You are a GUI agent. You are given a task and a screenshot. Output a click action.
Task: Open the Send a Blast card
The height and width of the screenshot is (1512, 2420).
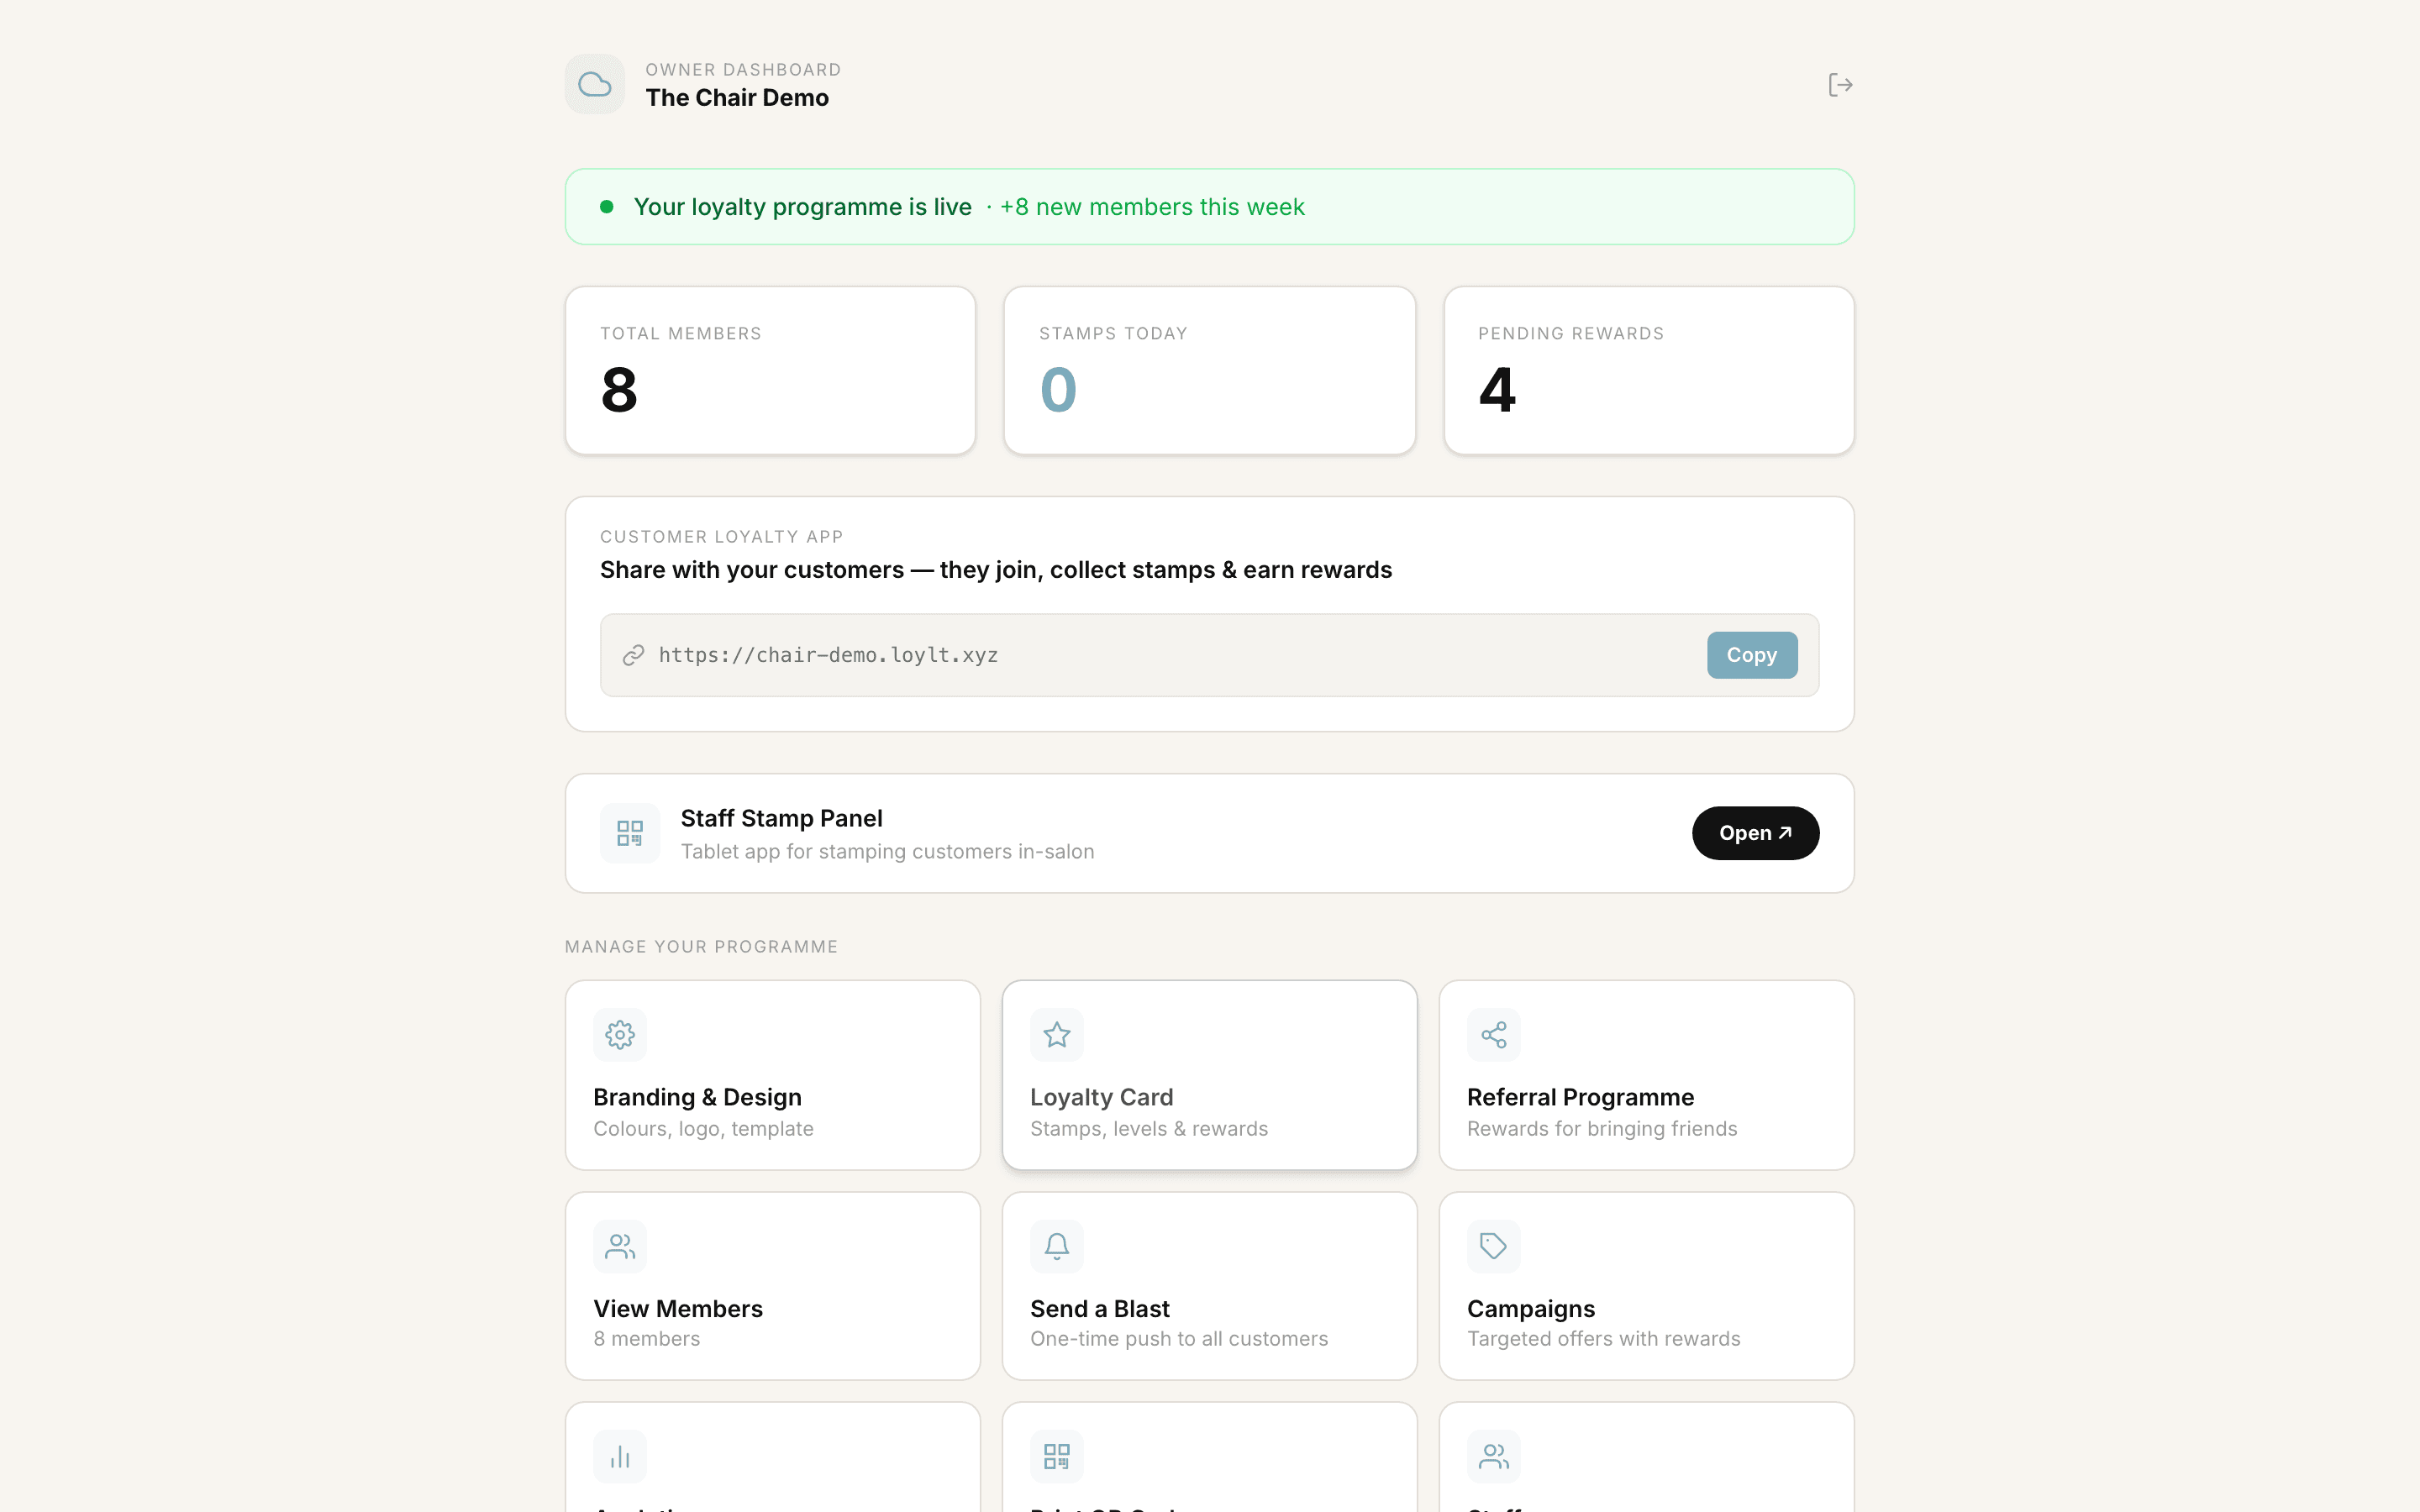click(x=1210, y=1286)
